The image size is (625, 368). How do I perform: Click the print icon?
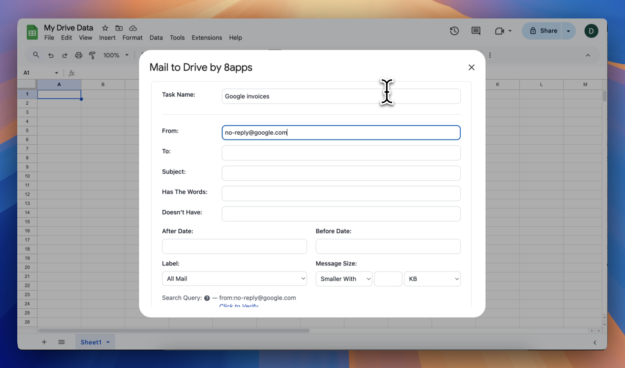click(x=79, y=55)
